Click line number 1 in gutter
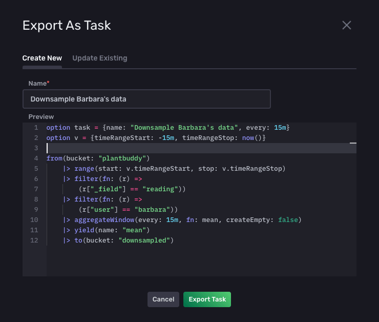Viewport: 379px width, 322px height. click(36, 128)
